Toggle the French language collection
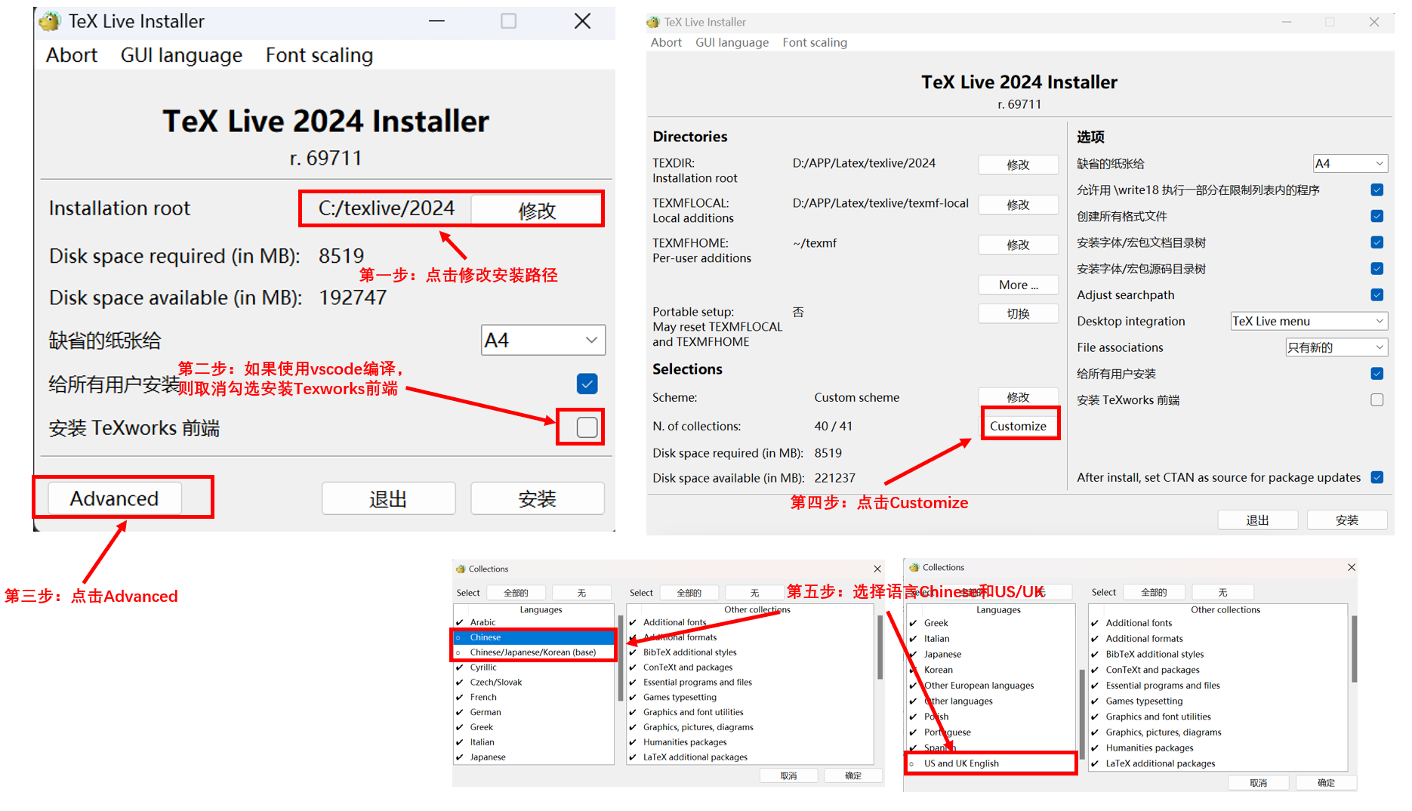The image size is (1412, 811). 535,698
